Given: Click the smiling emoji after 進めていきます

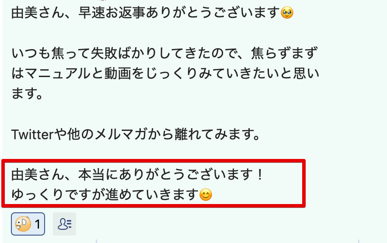Looking at the screenshot, I should pos(206,194).
